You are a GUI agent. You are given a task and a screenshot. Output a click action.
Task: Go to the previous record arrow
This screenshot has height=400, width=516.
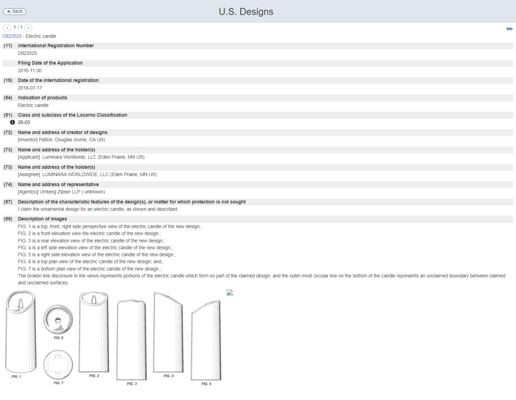coord(7,28)
